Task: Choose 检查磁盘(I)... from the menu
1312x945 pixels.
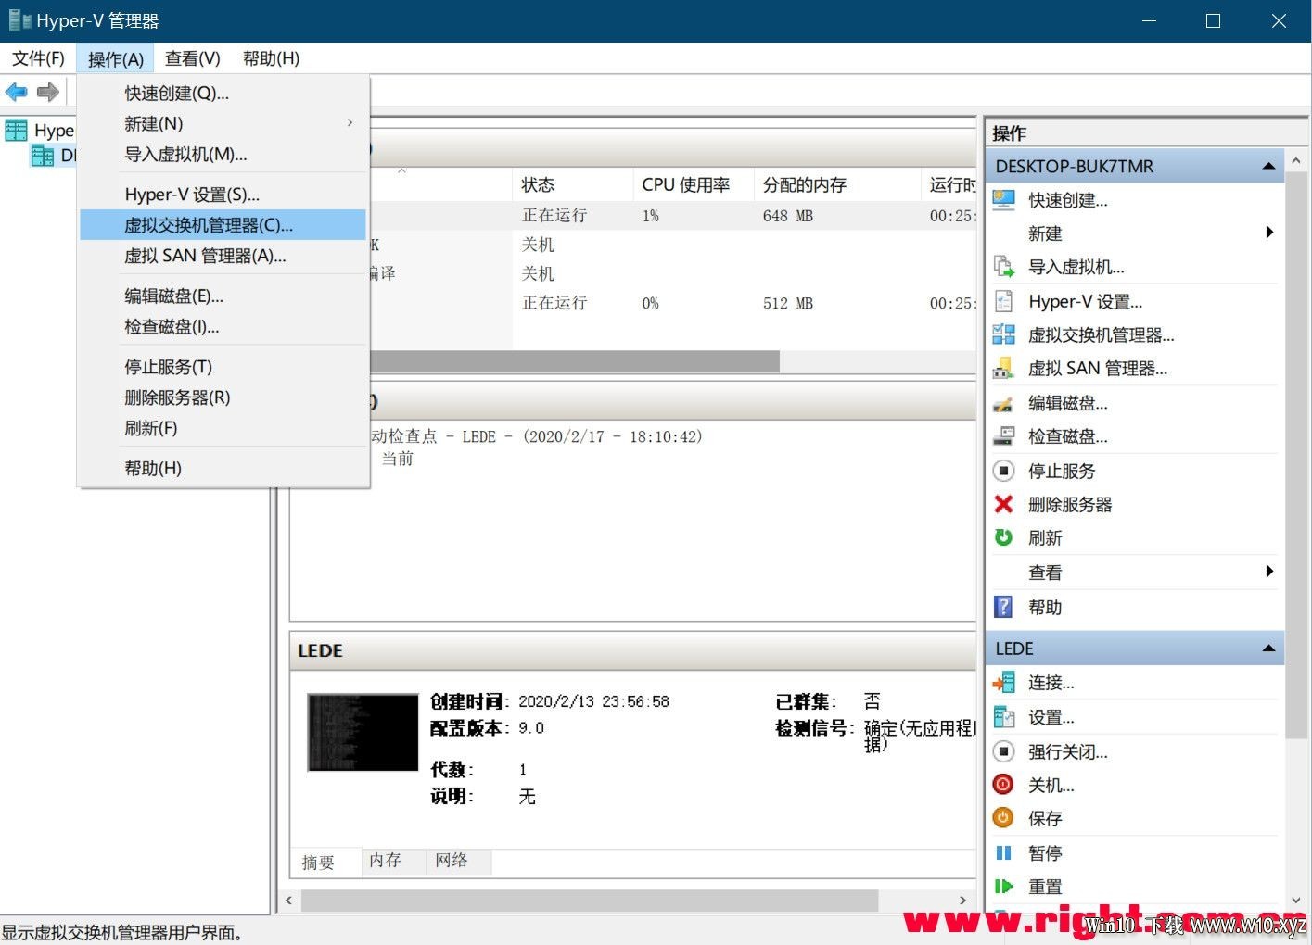Action: (x=223, y=327)
